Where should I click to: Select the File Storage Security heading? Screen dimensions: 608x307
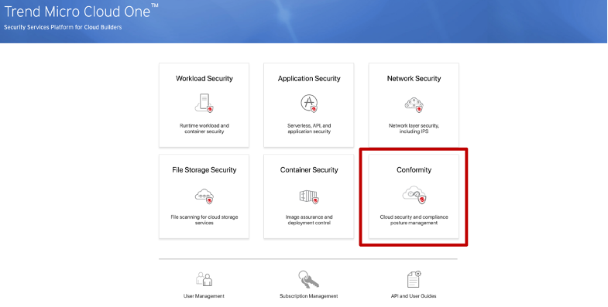coord(204,170)
